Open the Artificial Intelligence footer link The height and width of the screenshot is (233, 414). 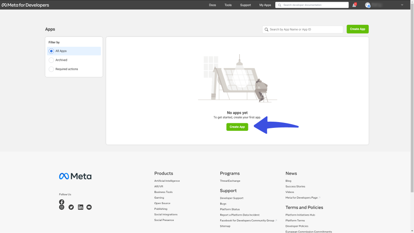tap(167, 181)
